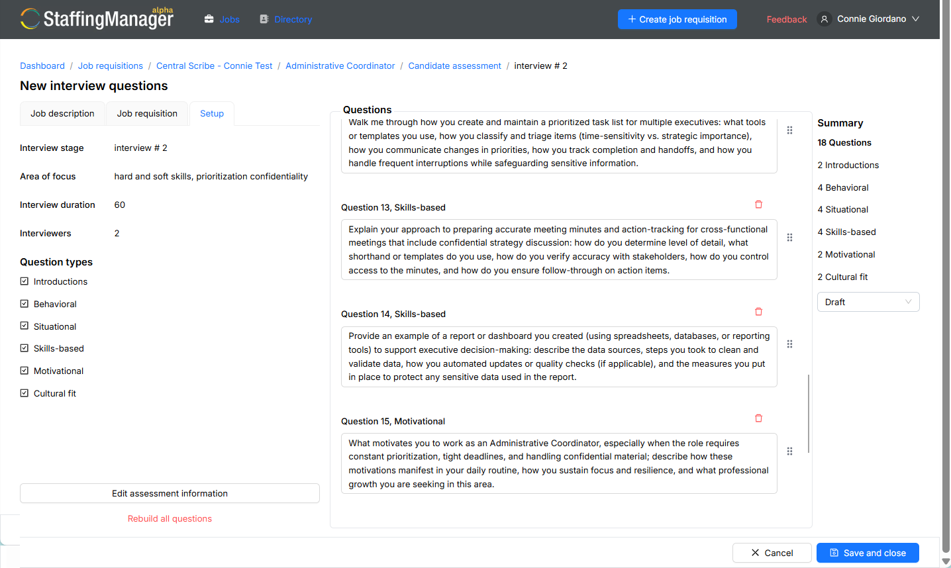This screenshot has height=568, width=951.
Task: Open Administrative Coordinator breadcrumb
Action: pyautogui.click(x=340, y=66)
